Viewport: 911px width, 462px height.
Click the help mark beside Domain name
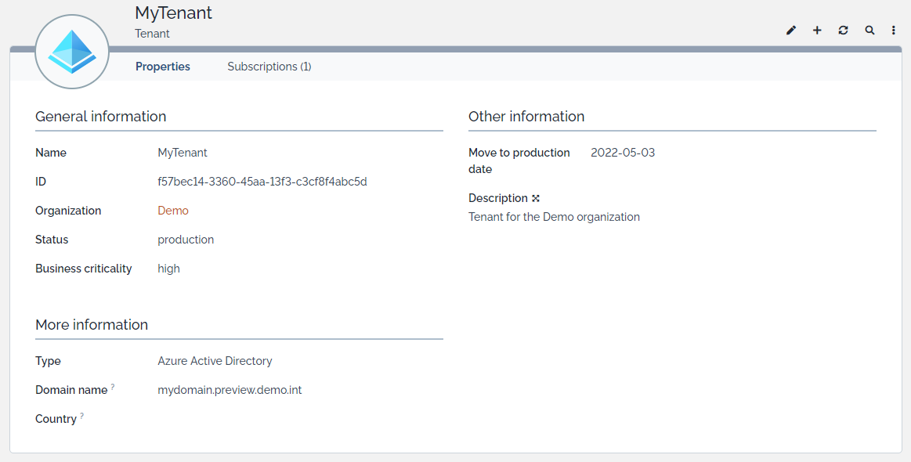coord(113,387)
